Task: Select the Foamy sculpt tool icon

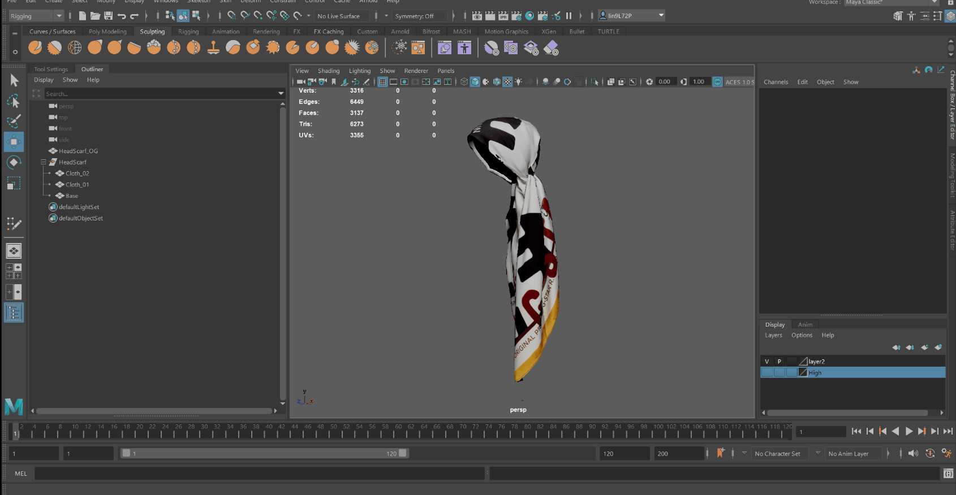Action: click(x=154, y=48)
